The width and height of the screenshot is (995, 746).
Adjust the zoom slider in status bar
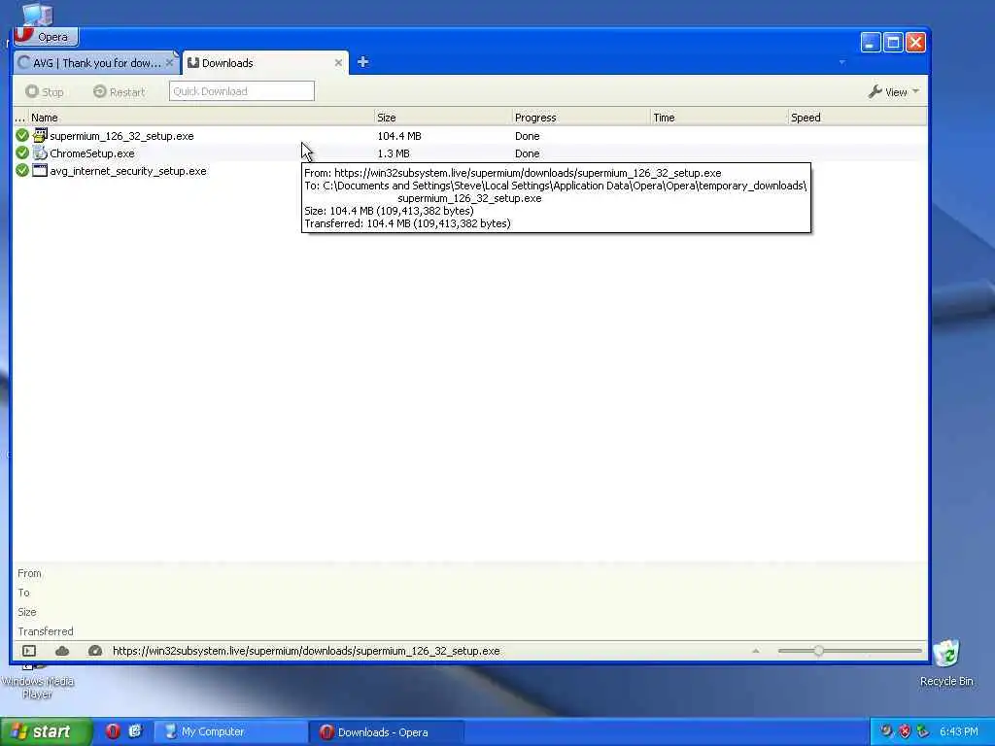pyautogui.click(x=818, y=651)
